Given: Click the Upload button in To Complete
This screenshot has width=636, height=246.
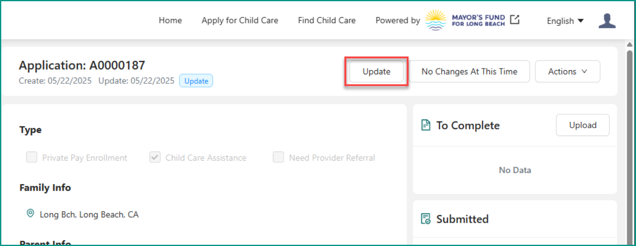Looking at the screenshot, I should tap(583, 125).
